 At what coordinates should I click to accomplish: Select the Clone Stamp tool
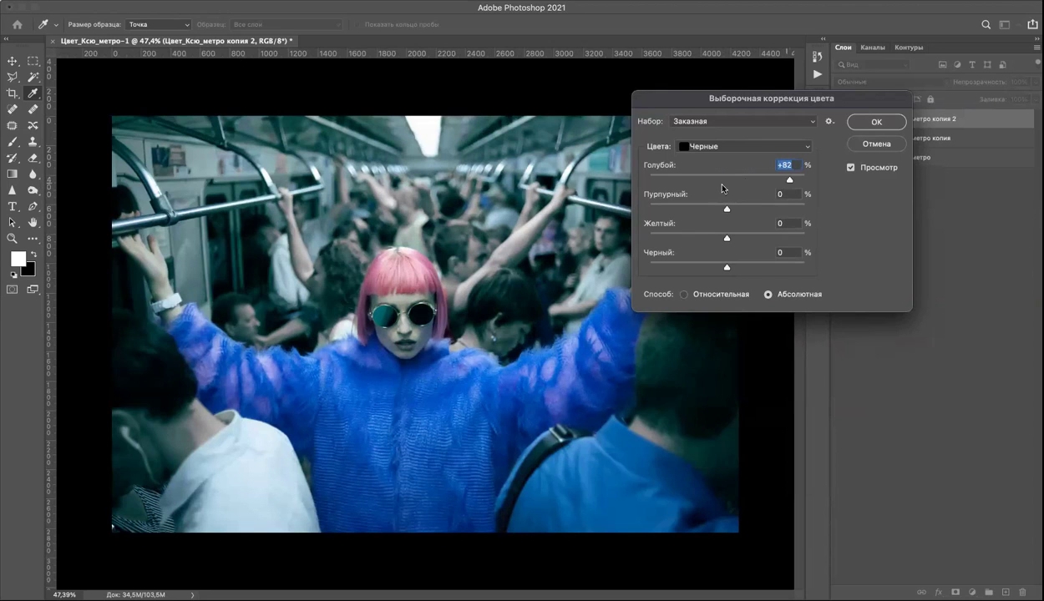coord(33,142)
